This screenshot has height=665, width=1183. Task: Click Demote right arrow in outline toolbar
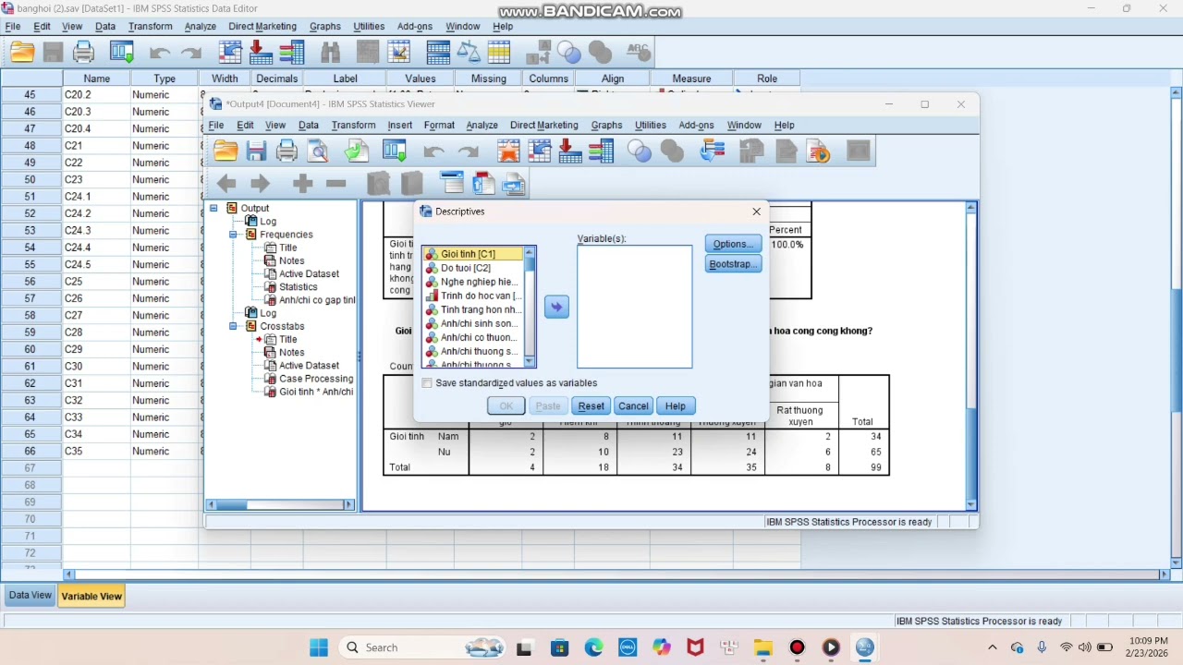260,184
